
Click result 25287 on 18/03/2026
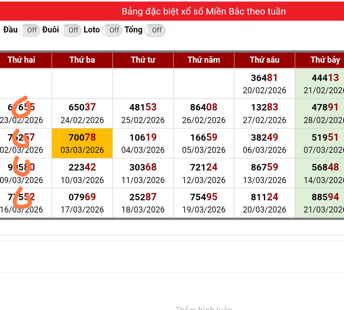[143, 203]
